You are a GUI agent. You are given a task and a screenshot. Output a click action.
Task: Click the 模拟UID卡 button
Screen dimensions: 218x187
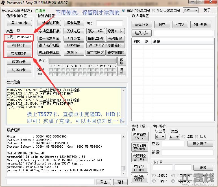coord(95,39)
